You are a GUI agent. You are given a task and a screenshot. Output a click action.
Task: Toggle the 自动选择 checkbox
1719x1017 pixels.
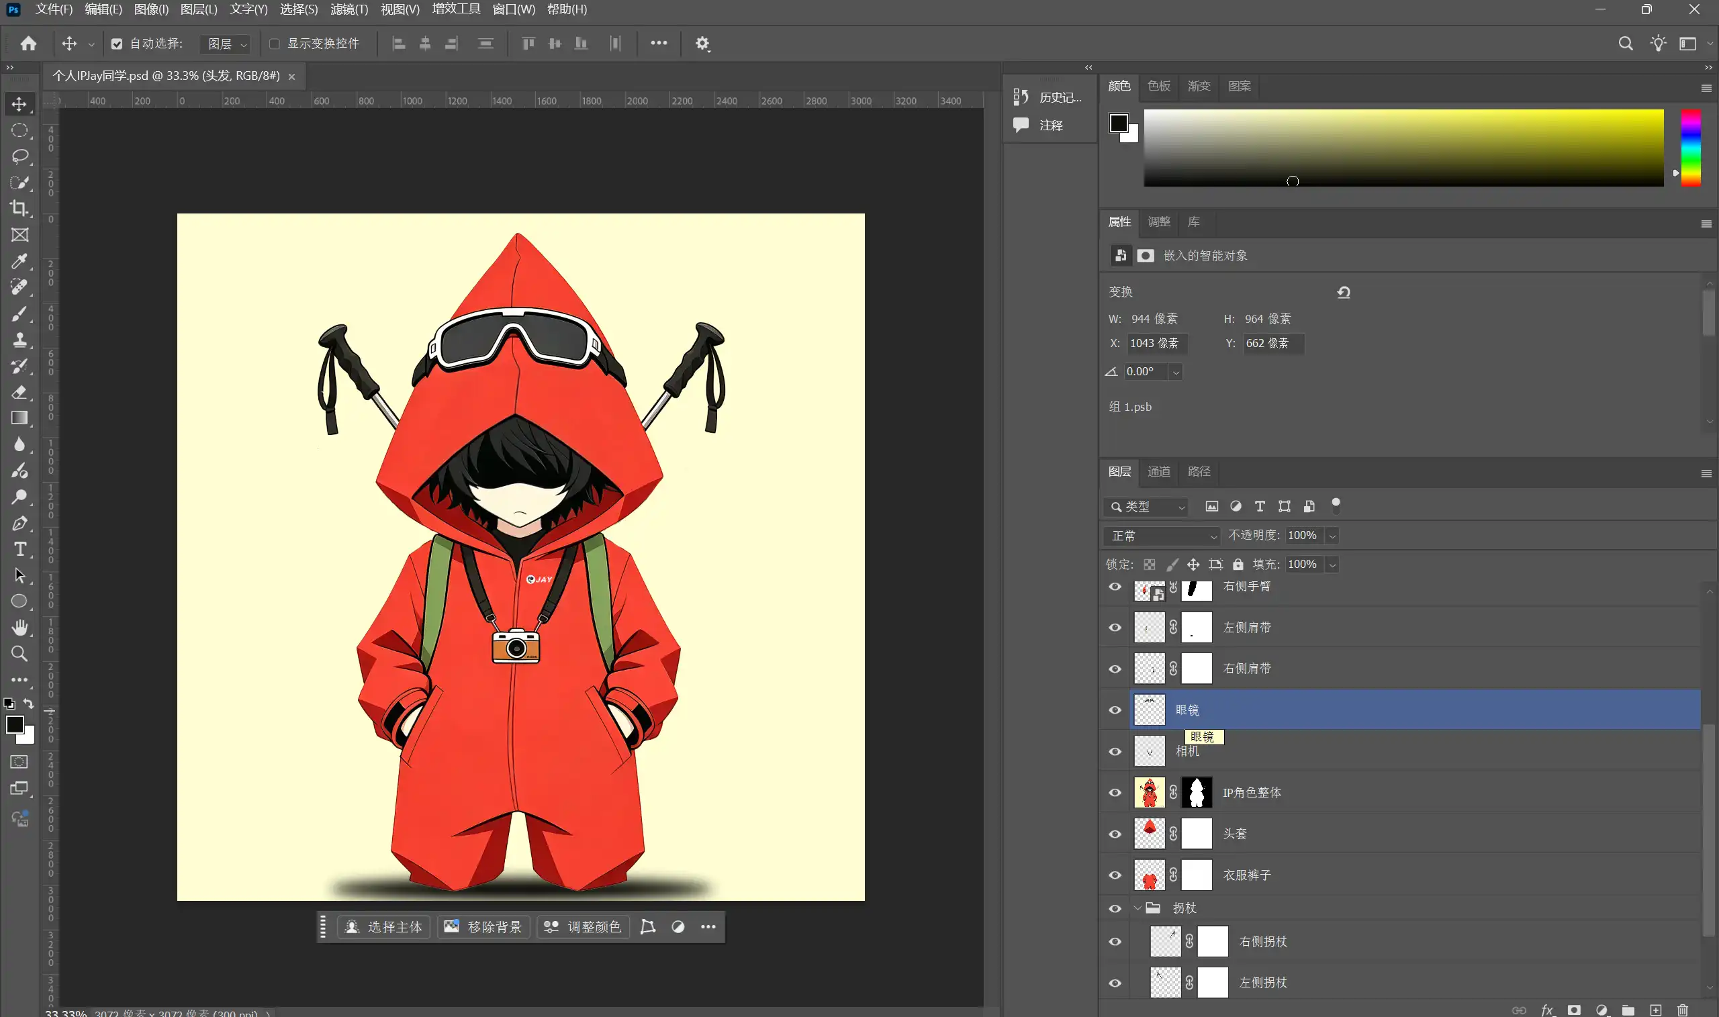coord(117,44)
